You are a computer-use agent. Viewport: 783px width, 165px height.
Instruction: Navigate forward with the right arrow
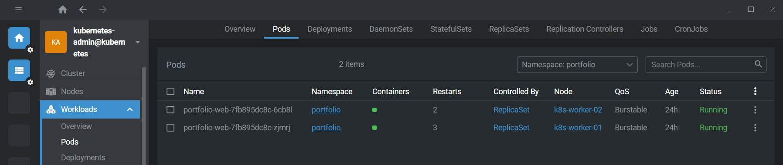coord(103,9)
